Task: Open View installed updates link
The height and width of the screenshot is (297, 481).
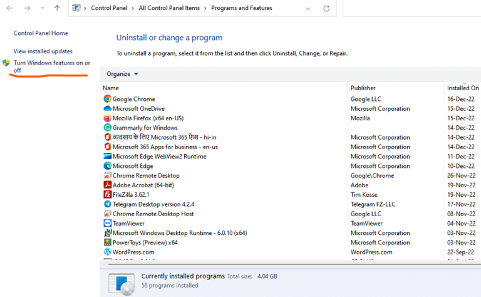Action: click(43, 51)
